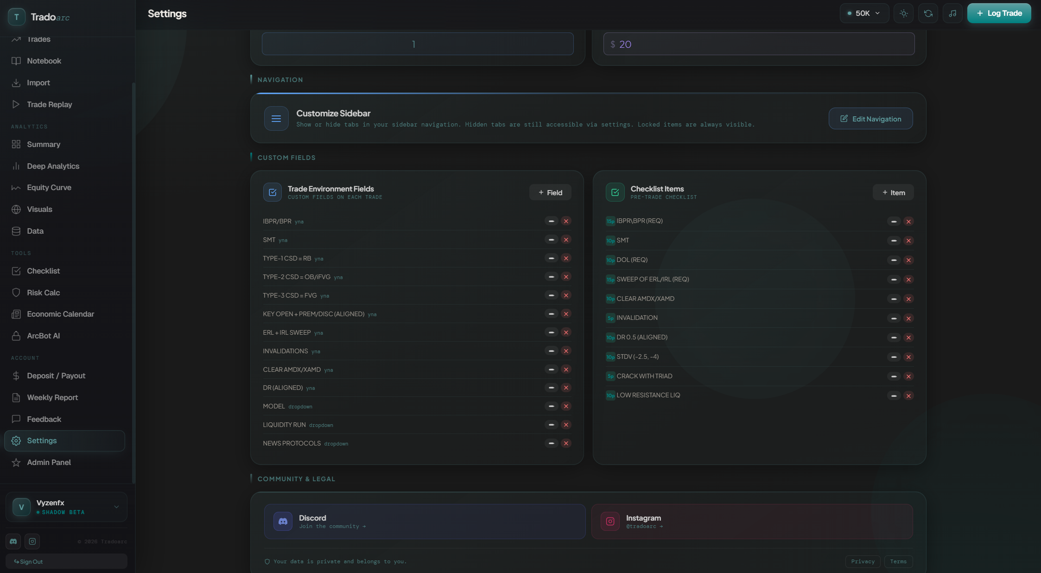
Task: Delete the DOL (REQ) checklist item
Action: click(x=908, y=260)
